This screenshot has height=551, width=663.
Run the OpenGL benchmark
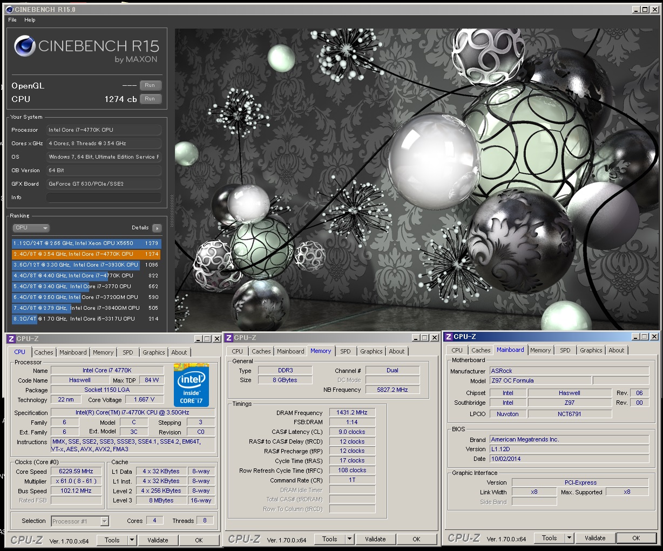pyautogui.click(x=150, y=85)
